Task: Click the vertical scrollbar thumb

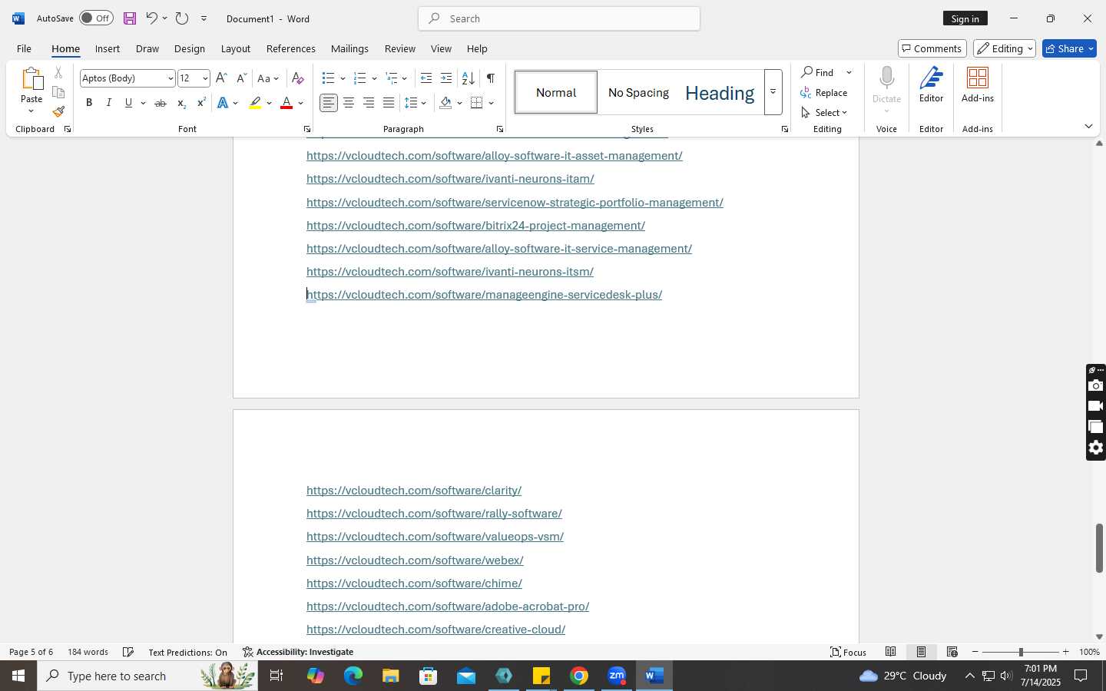Action: pos(1099,547)
